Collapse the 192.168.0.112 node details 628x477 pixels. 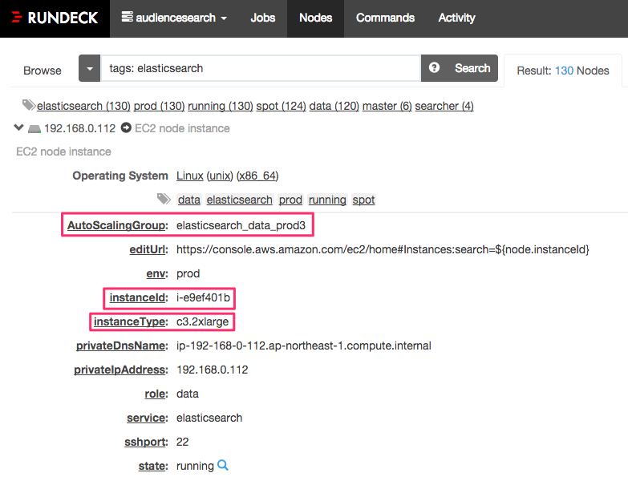tap(18, 128)
